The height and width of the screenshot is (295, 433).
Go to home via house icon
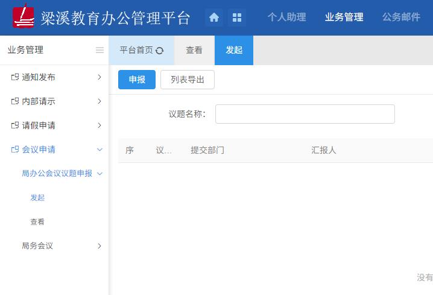214,17
